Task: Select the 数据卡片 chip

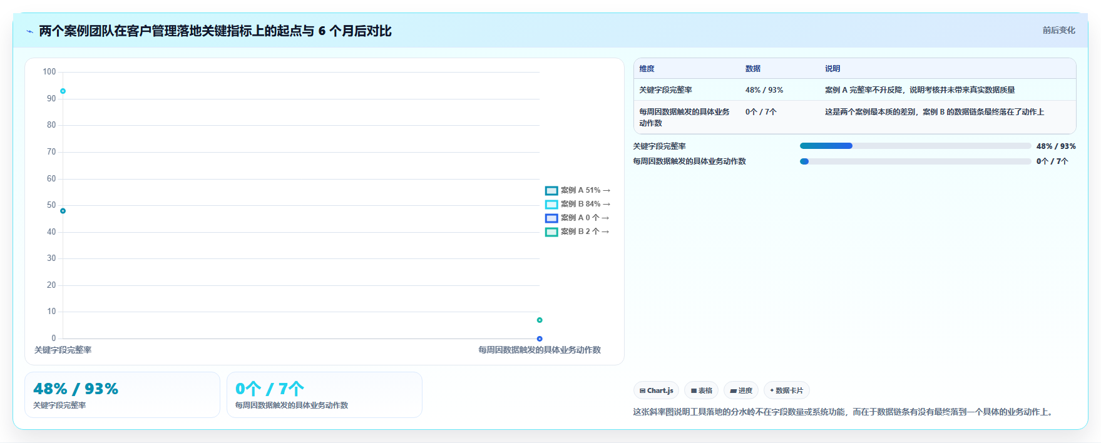Action: tap(786, 390)
